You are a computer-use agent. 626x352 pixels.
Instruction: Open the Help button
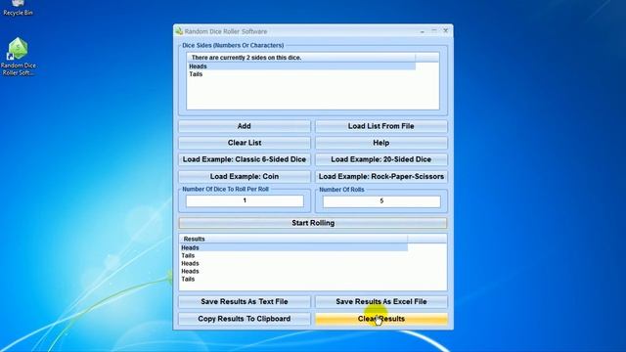point(380,143)
